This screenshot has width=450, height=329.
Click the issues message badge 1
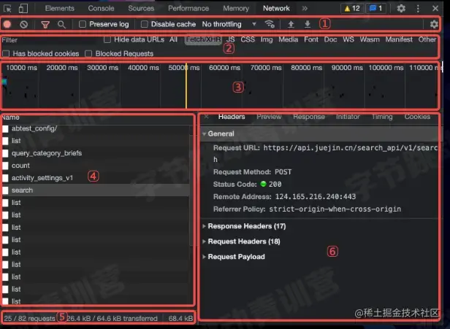(375, 8)
